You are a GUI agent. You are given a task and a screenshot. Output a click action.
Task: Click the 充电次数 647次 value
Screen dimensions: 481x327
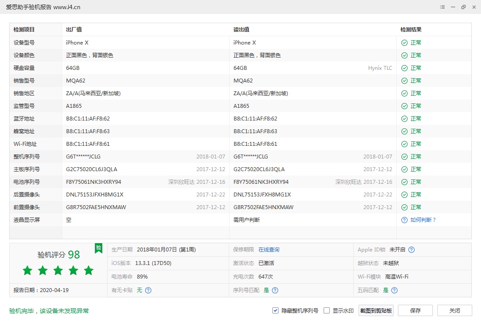(266, 277)
